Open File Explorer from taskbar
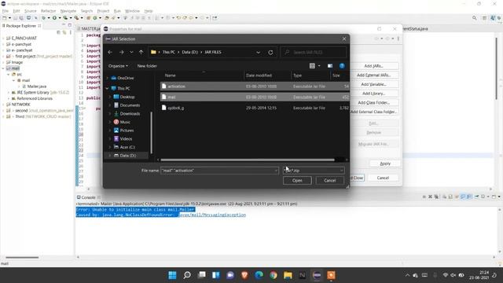Viewport: 503px width, 283px height. (x=288, y=275)
